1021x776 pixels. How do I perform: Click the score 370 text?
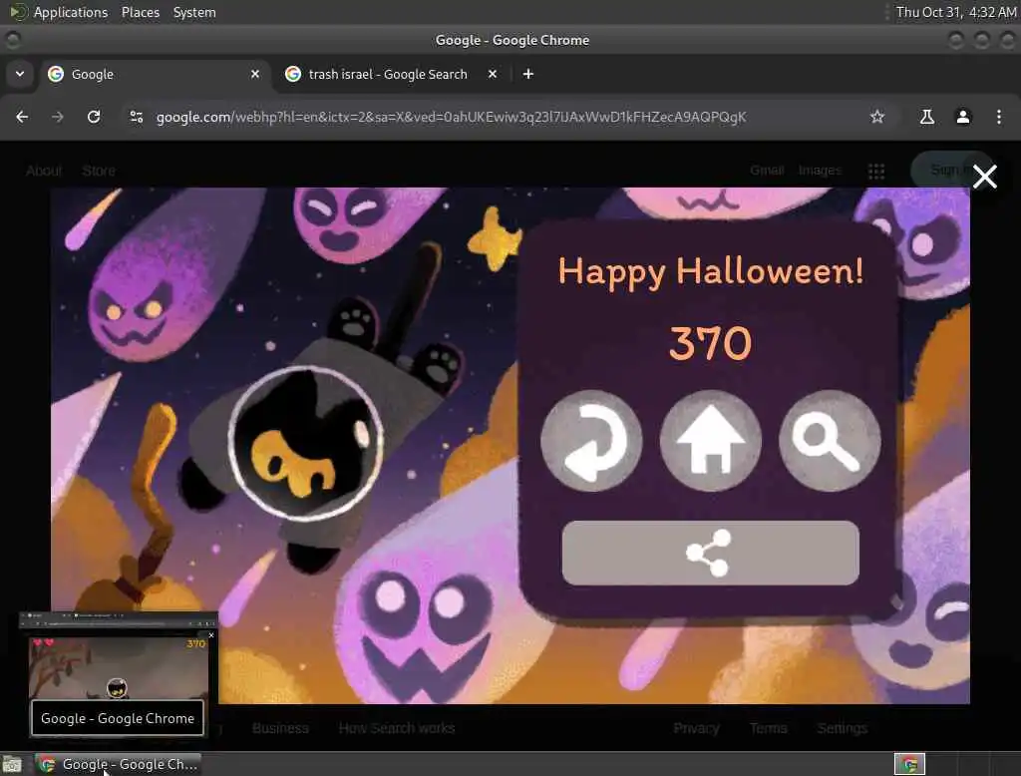pyautogui.click(x=710, y=343)
